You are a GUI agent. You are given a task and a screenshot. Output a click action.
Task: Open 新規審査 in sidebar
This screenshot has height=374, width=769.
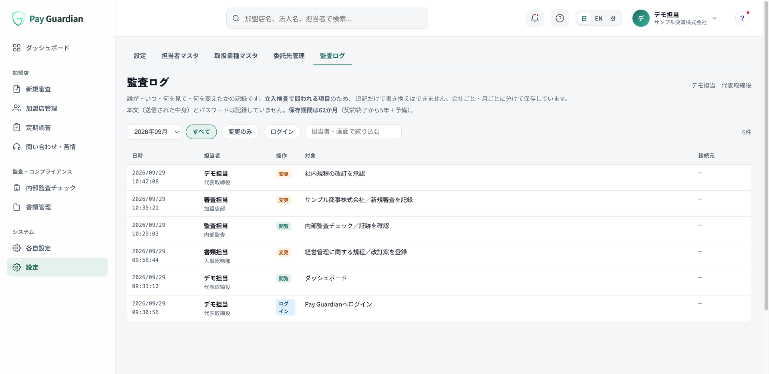pyautogui.click(x=57, y=89)
